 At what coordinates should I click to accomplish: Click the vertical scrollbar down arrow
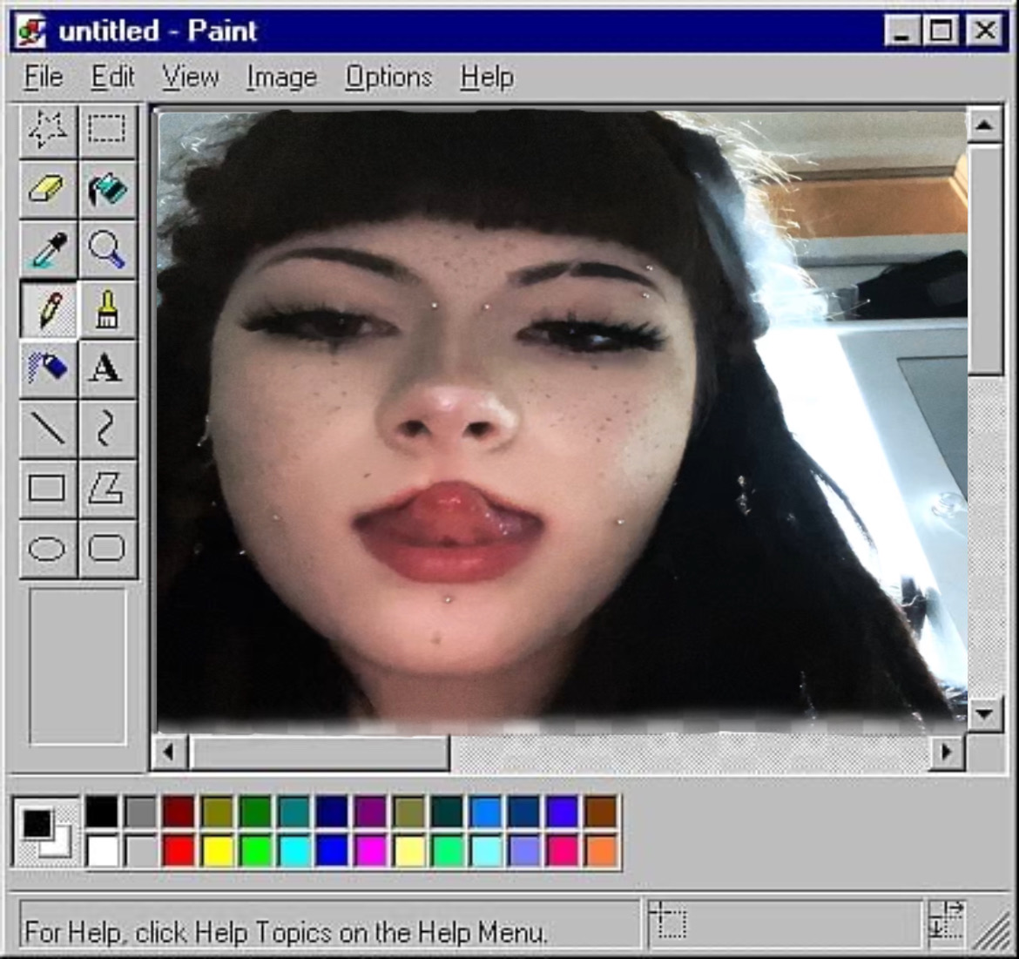984,714
